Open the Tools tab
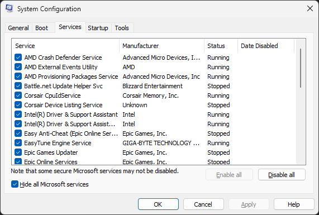The height and width of the screenshot is (215, 319). (122, 28)
